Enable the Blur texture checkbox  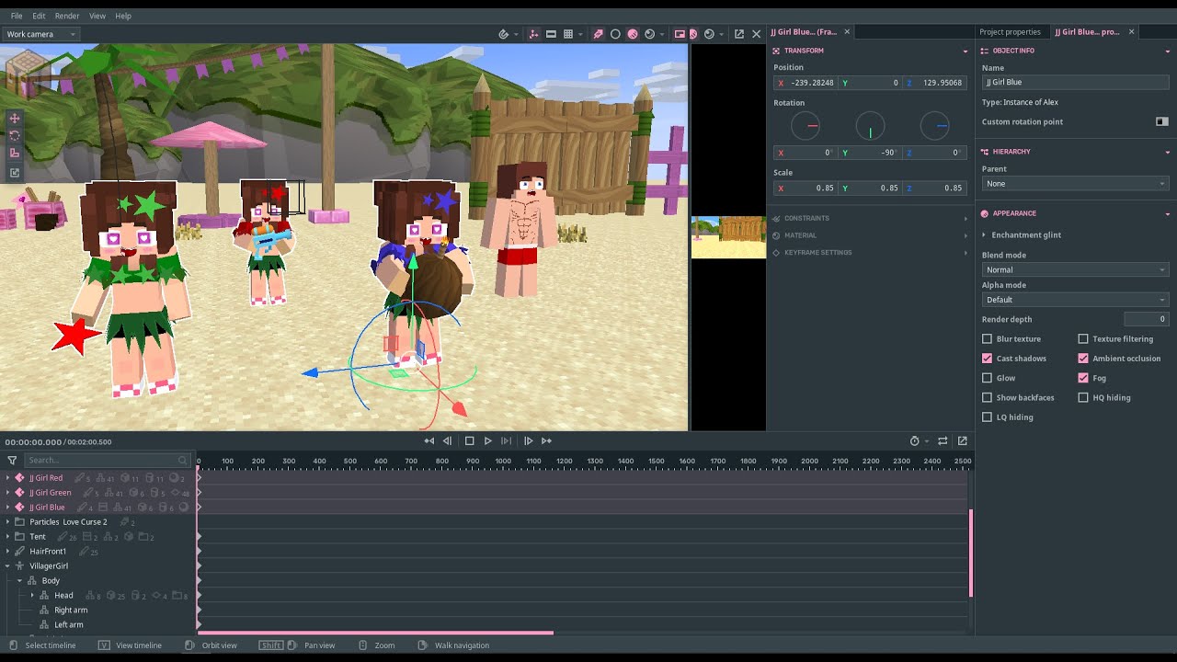(x=988, y=339)
